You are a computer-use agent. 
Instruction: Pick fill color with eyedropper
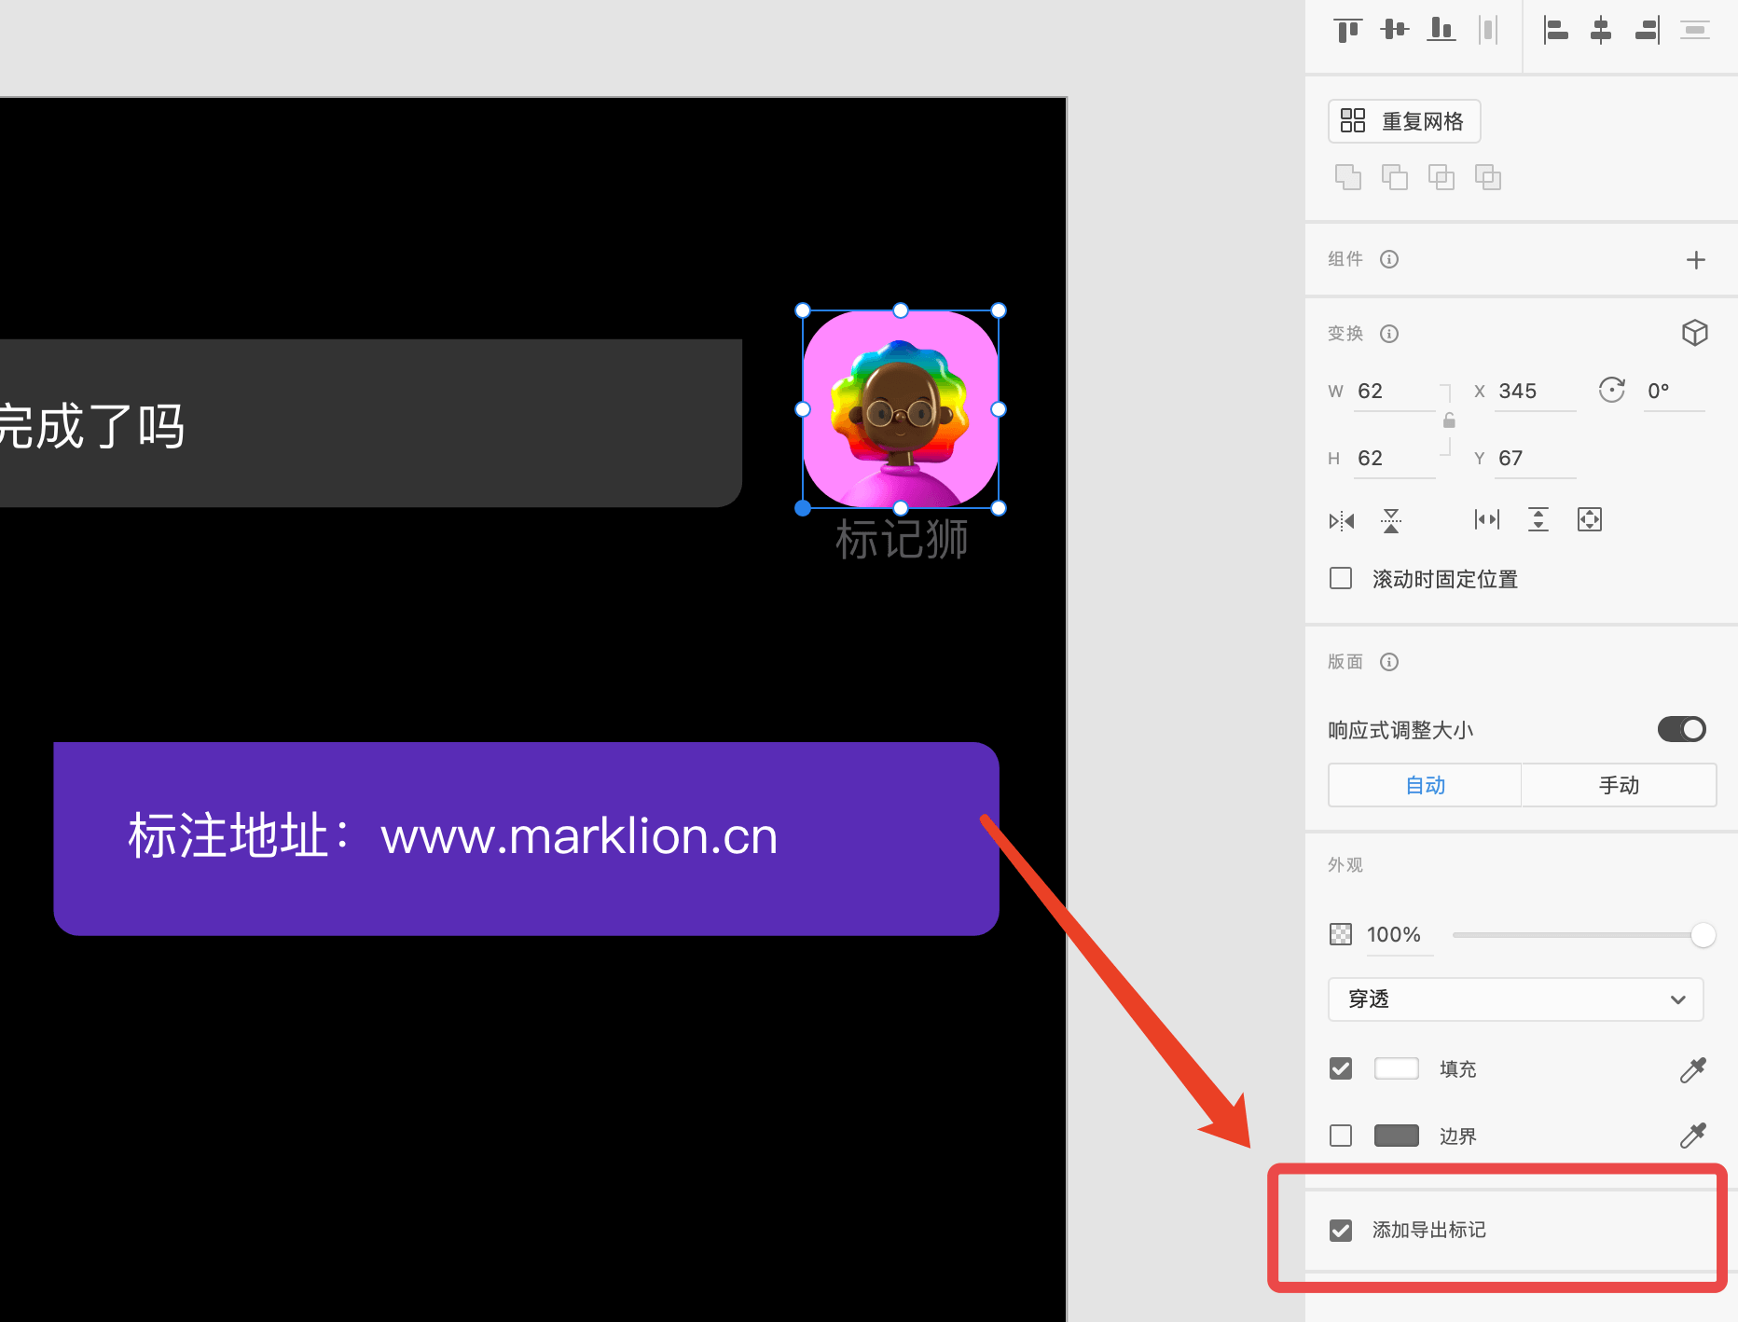click(1692, 1069)
